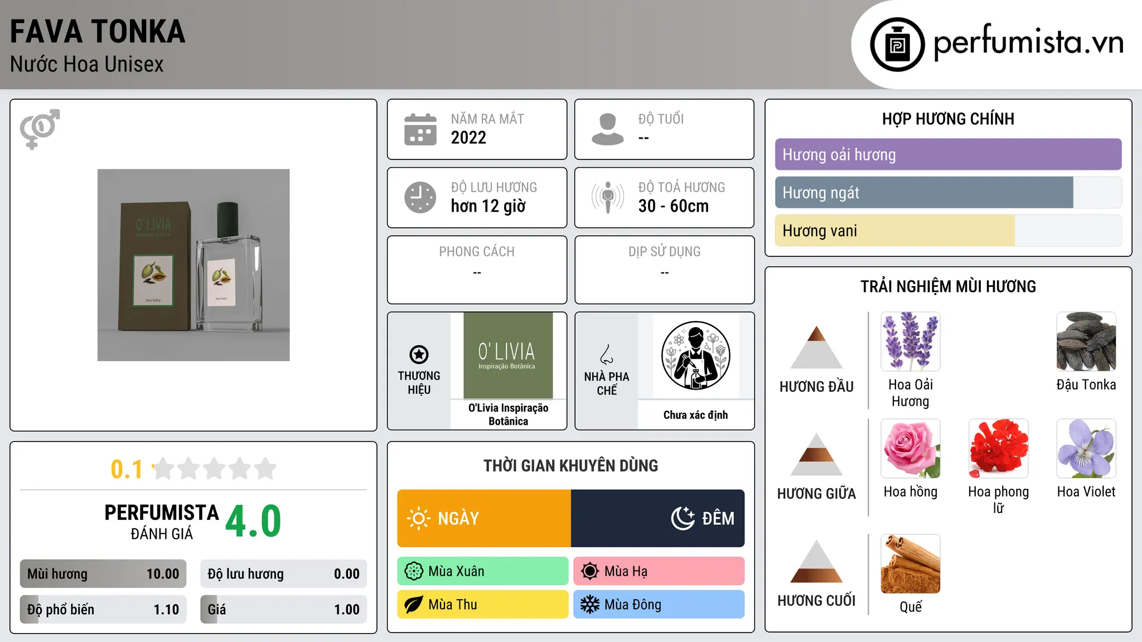
Task: Select the Đậu Tonka note image
Action: pos(1086,342)
